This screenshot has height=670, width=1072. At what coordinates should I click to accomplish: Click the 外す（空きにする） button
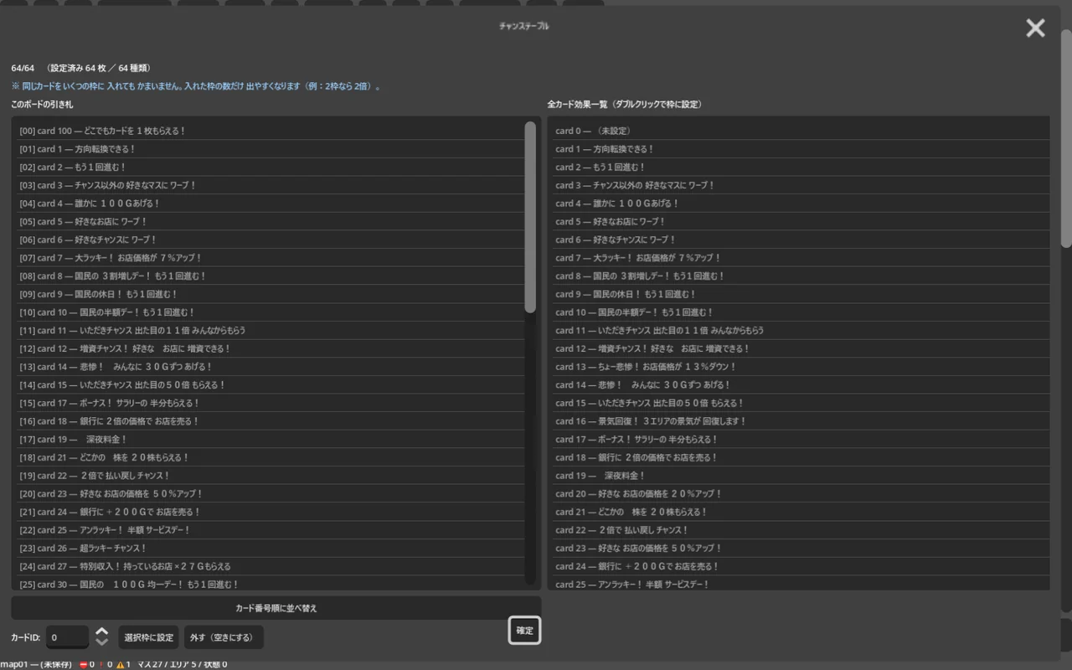click(x=224, y=637)
